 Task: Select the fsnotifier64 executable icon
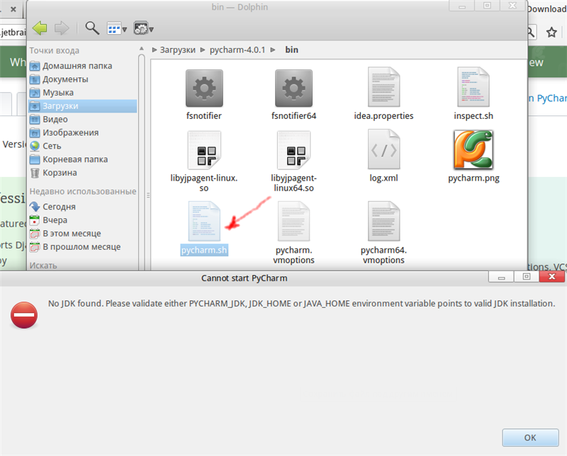point(293,89)
